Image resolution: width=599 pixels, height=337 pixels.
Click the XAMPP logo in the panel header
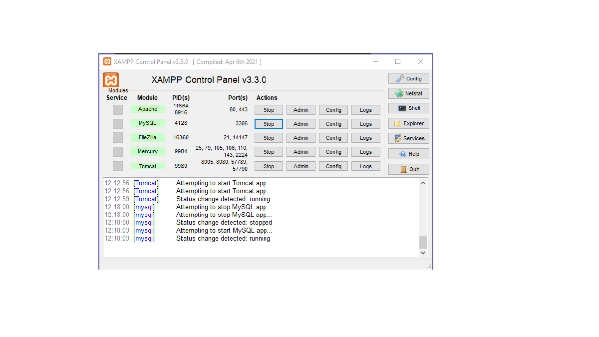pyautogui.click(x=111, y=80)
